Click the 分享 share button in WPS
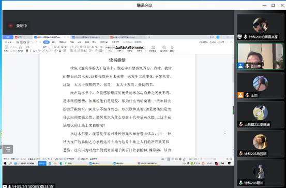 pyautogui.click(x=221, y=42)
